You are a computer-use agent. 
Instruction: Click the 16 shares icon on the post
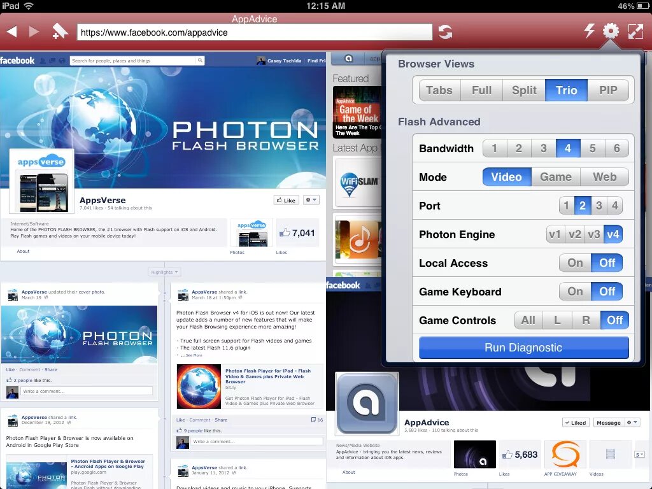pos(317,420)
